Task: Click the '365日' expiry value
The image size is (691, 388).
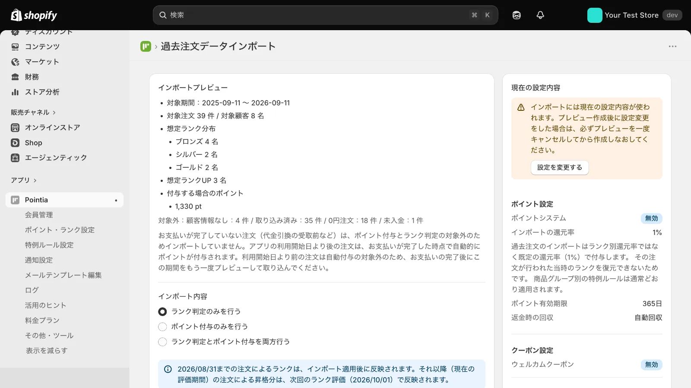Action: (652, 304)
